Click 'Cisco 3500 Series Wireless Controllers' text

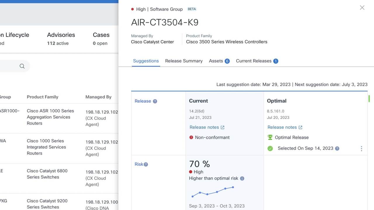[x=227, y=42]
